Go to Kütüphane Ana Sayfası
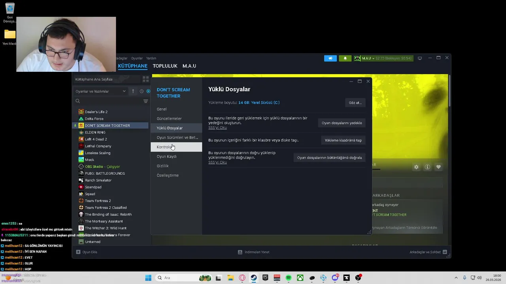This screenshot has width=506, height=284. (107, 79)
